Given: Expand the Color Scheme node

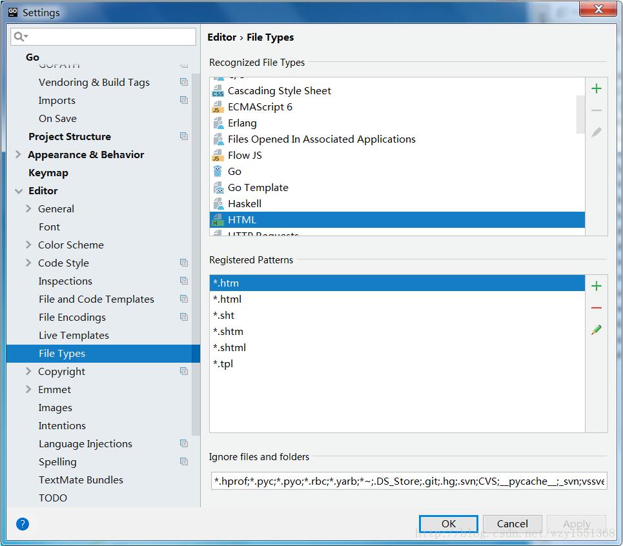Looking at the screenshot, I should [x=28, y=245].
